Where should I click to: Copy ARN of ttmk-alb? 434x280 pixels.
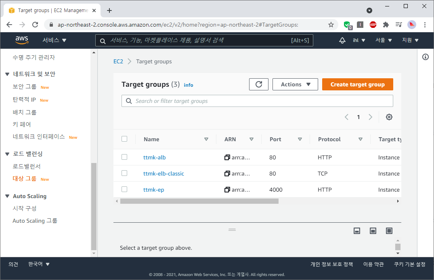pyautogui.click(x=227, y=157)
